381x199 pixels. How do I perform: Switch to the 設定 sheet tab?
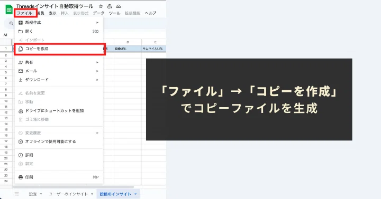[33, 194]
